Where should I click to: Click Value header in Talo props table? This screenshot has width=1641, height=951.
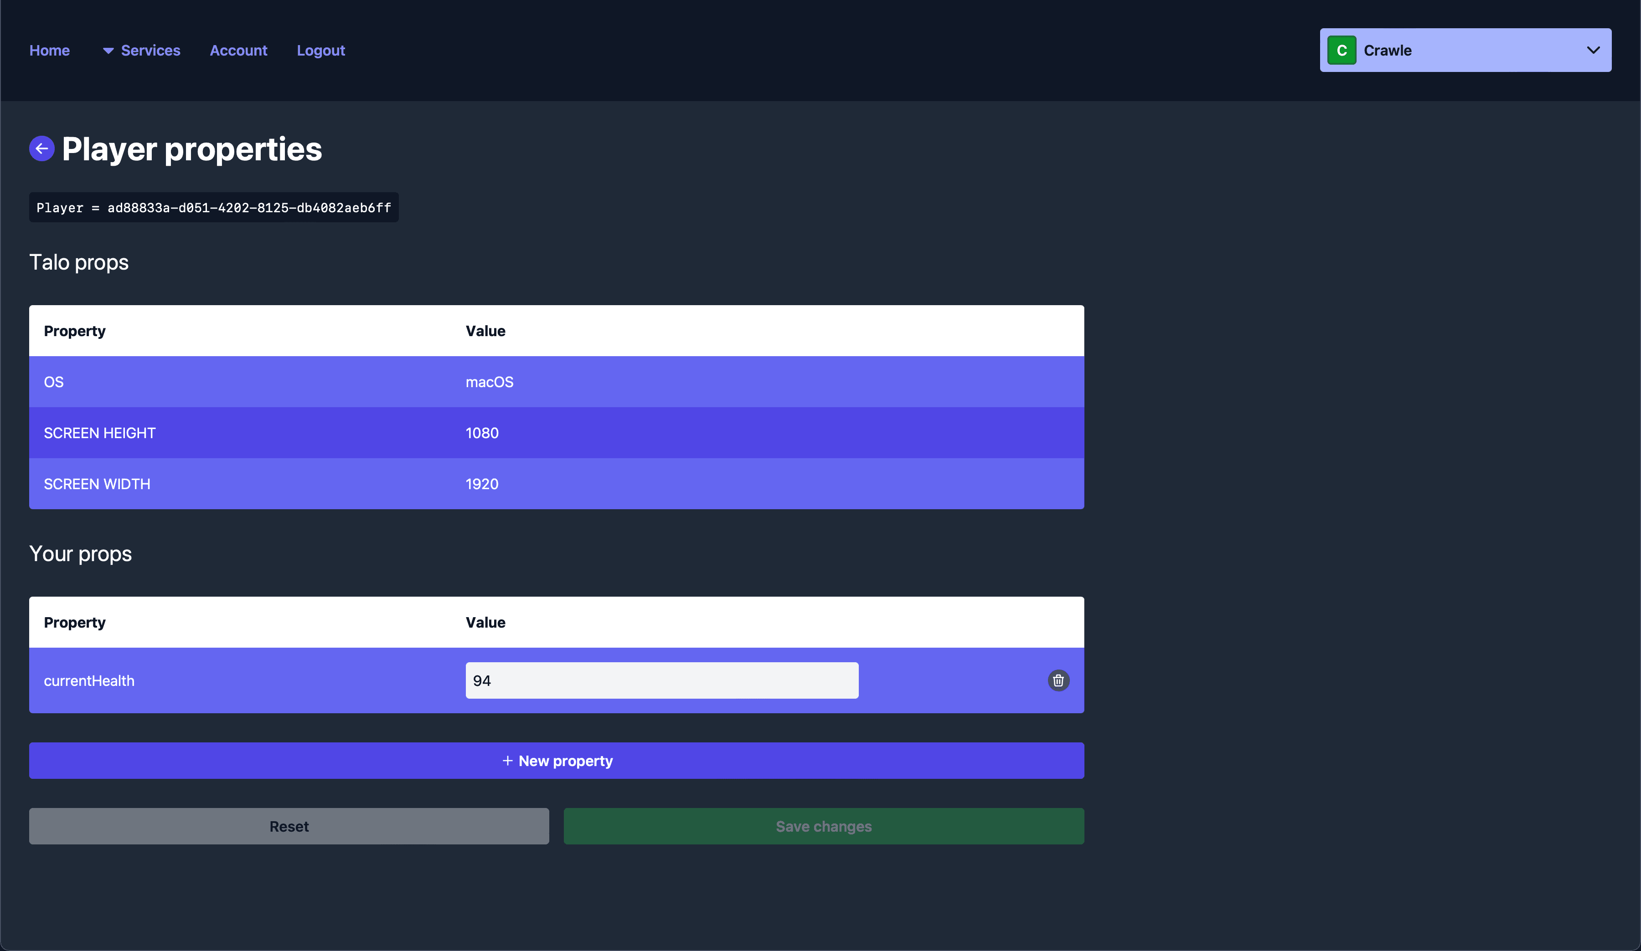coord(485,331)
